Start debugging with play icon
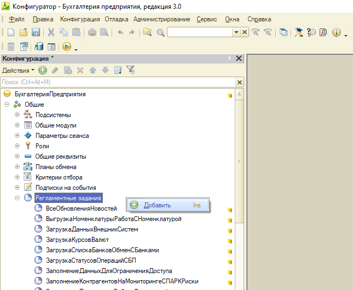The image size is (353, 290). 67,47
